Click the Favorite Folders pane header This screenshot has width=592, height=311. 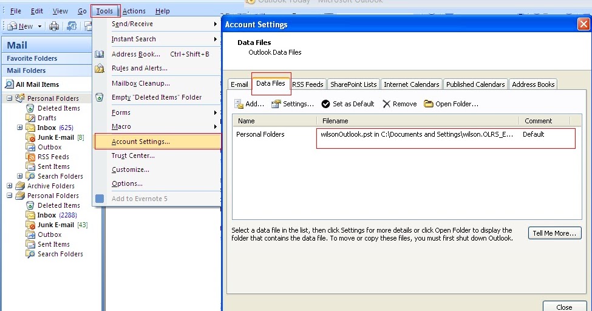(x=47, y=58)
